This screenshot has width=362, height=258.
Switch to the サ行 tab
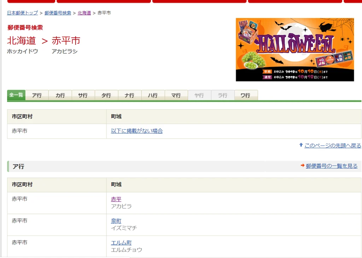tap(83, 95)
